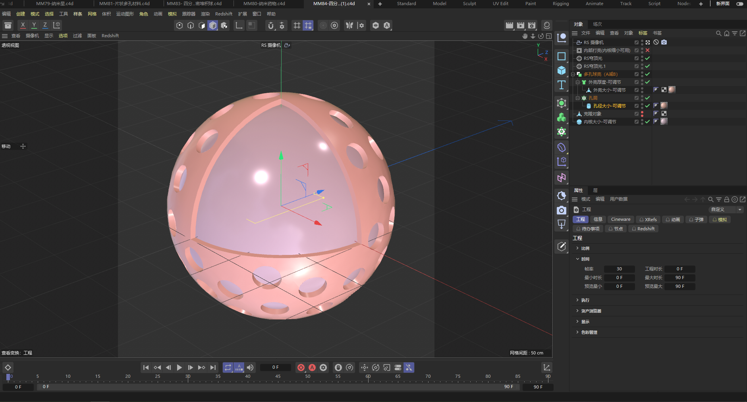Expand the 色彩管理 section
Viewport: 747px width, 402px height.
pos(577,332)
